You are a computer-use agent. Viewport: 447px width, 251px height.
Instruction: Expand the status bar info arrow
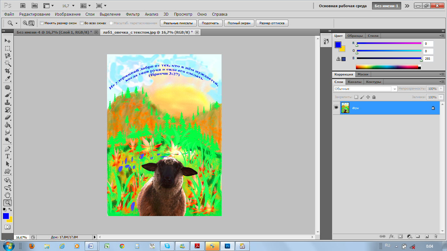click(95, 237)
